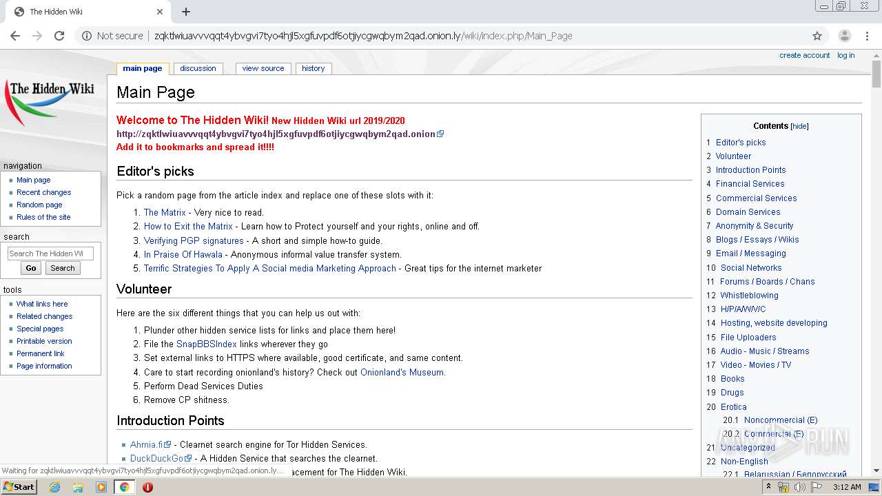Open Onionland's Museum link
Image resolution: width=882 pixels, height=496 pixels.
402,373
